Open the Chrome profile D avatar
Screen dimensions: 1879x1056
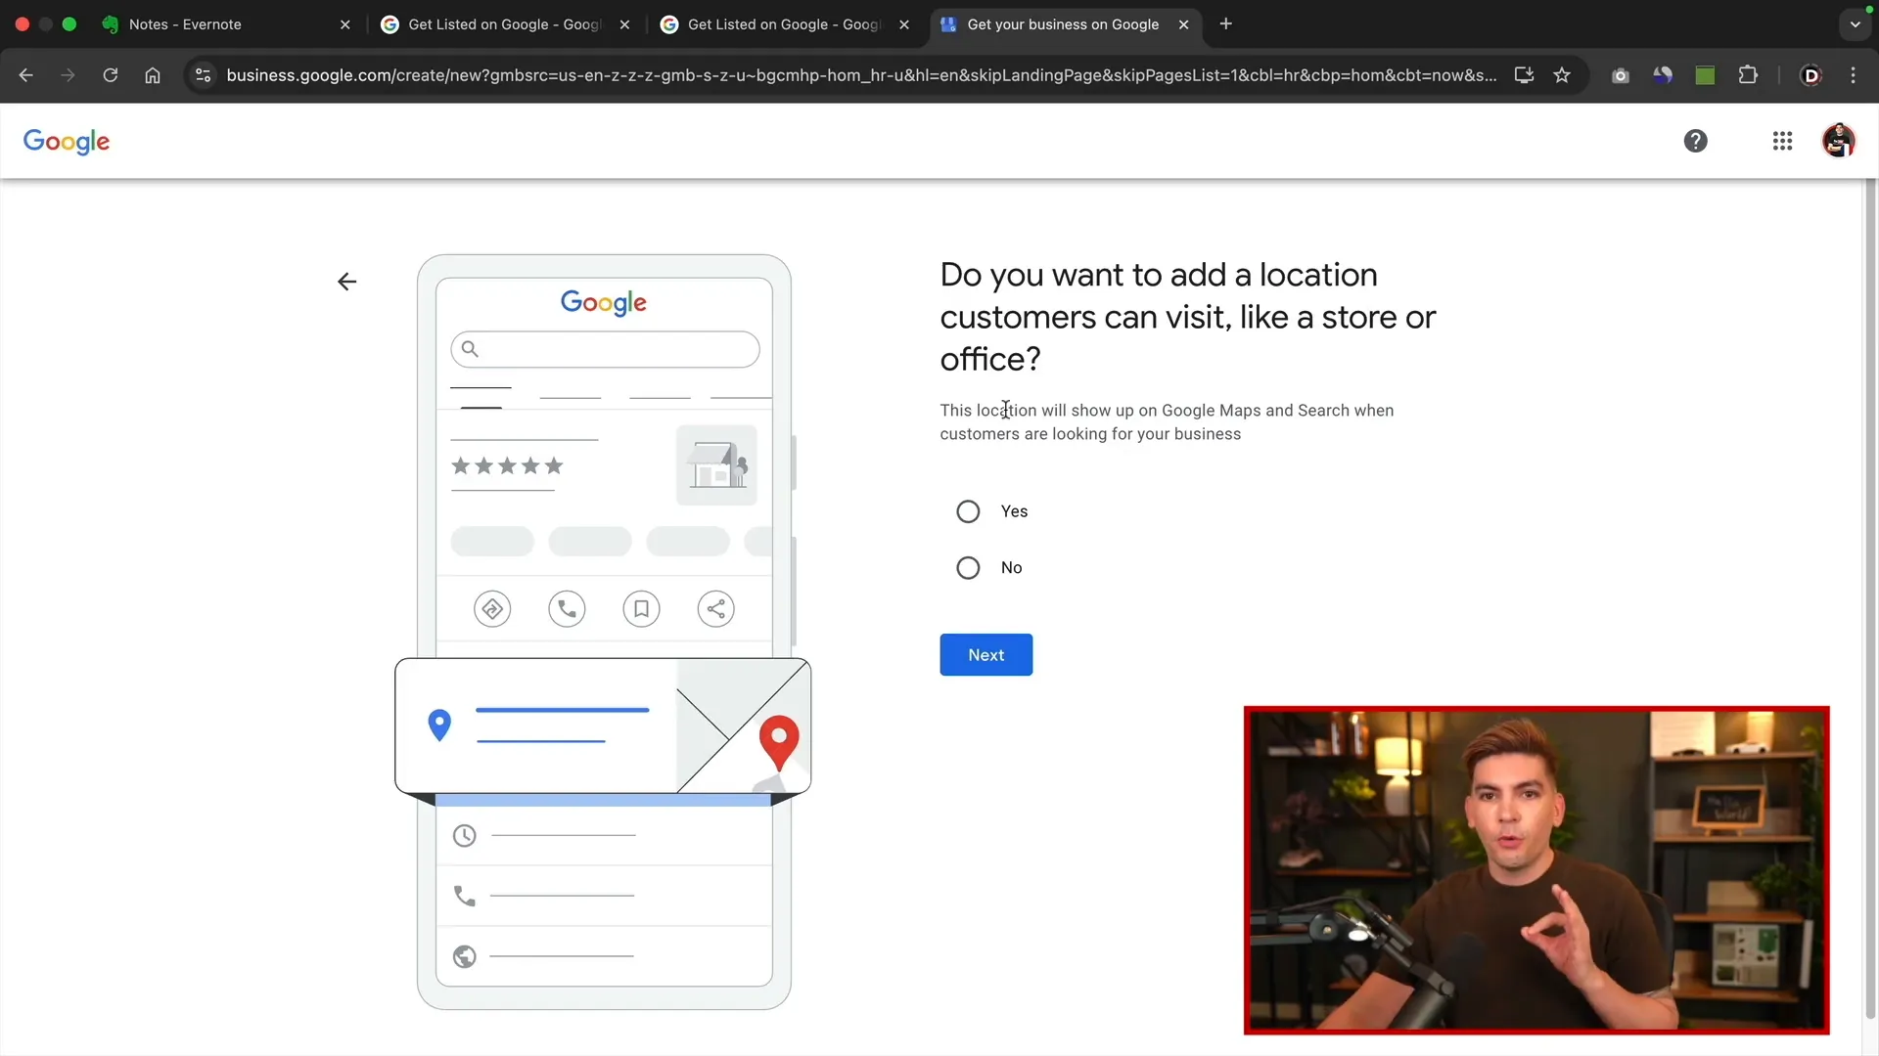(1810, 75)
